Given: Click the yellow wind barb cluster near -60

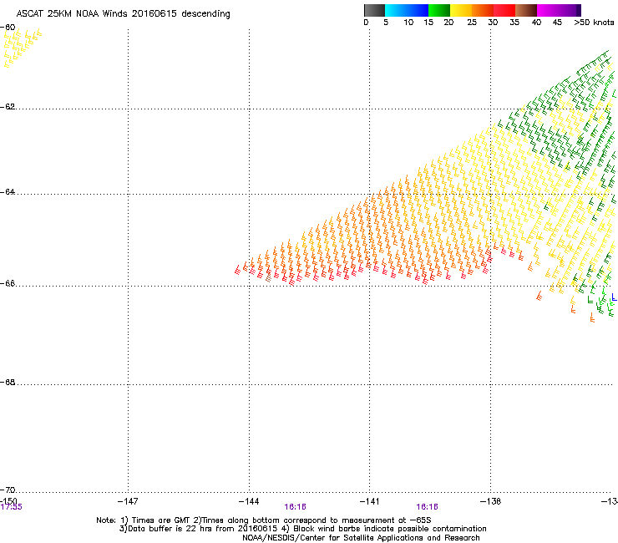Looking at the screenshot, I should pos(22,48).
